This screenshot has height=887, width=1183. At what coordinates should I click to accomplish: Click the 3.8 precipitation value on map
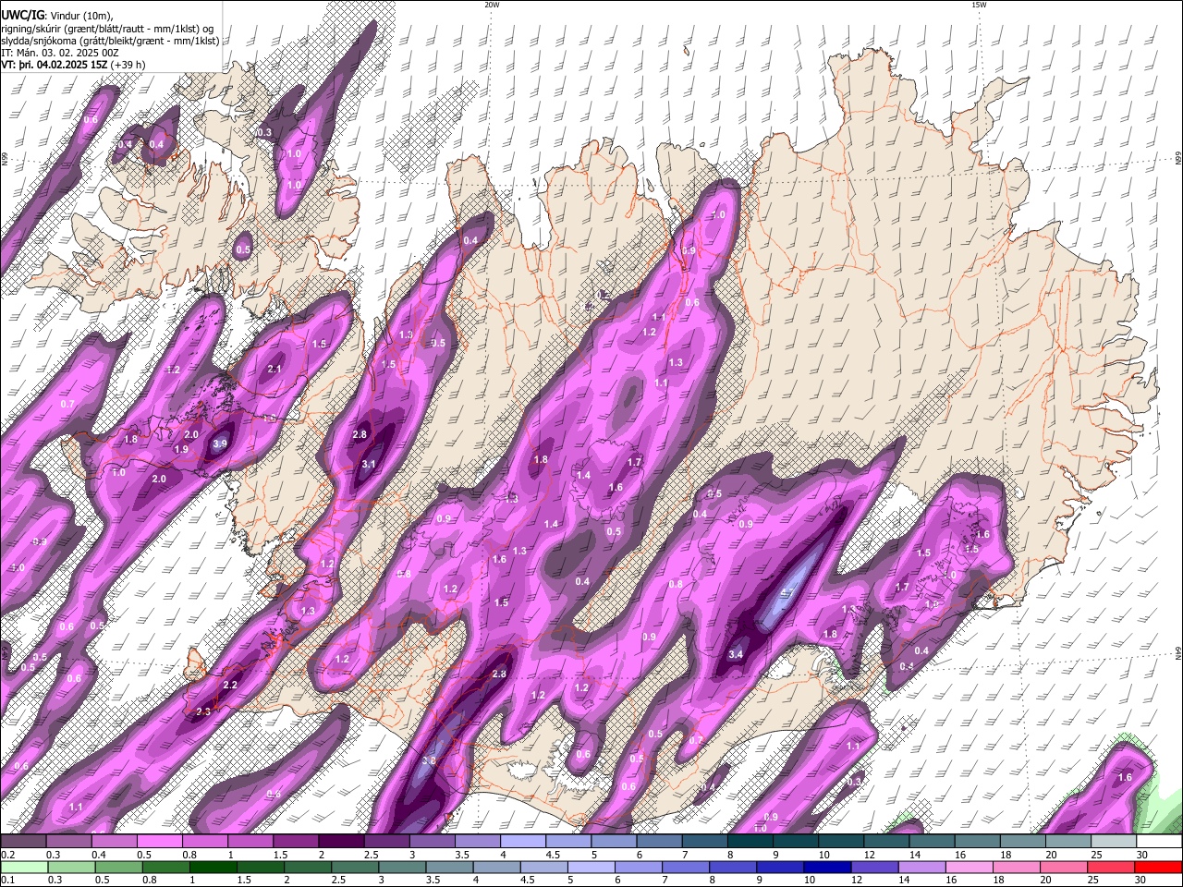coord(429,761)
